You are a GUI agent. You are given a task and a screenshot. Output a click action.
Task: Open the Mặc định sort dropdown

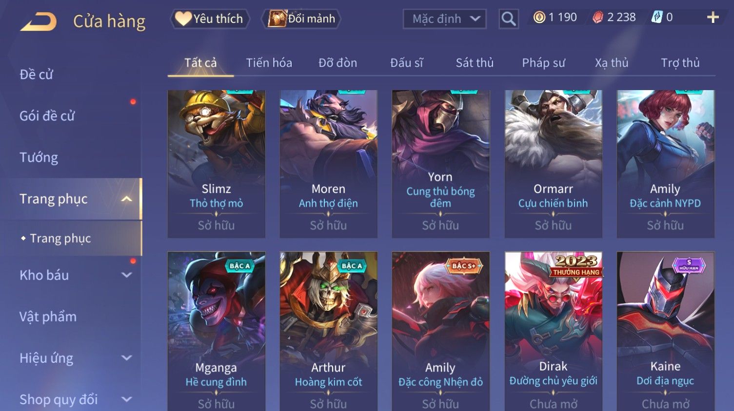pyautogui.click(x=445, y=19)
